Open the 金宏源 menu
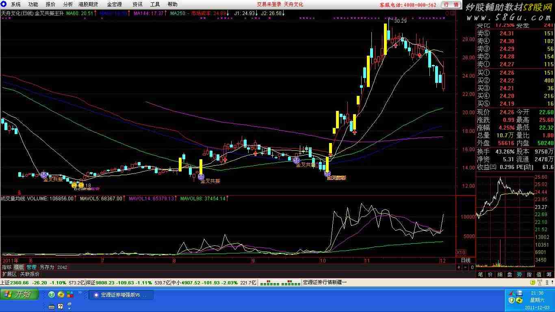The height and width of the screenshot is (312, 555). tap(114, 4)
